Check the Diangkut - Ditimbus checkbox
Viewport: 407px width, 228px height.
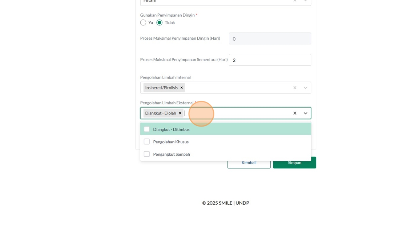click(147, 129)
